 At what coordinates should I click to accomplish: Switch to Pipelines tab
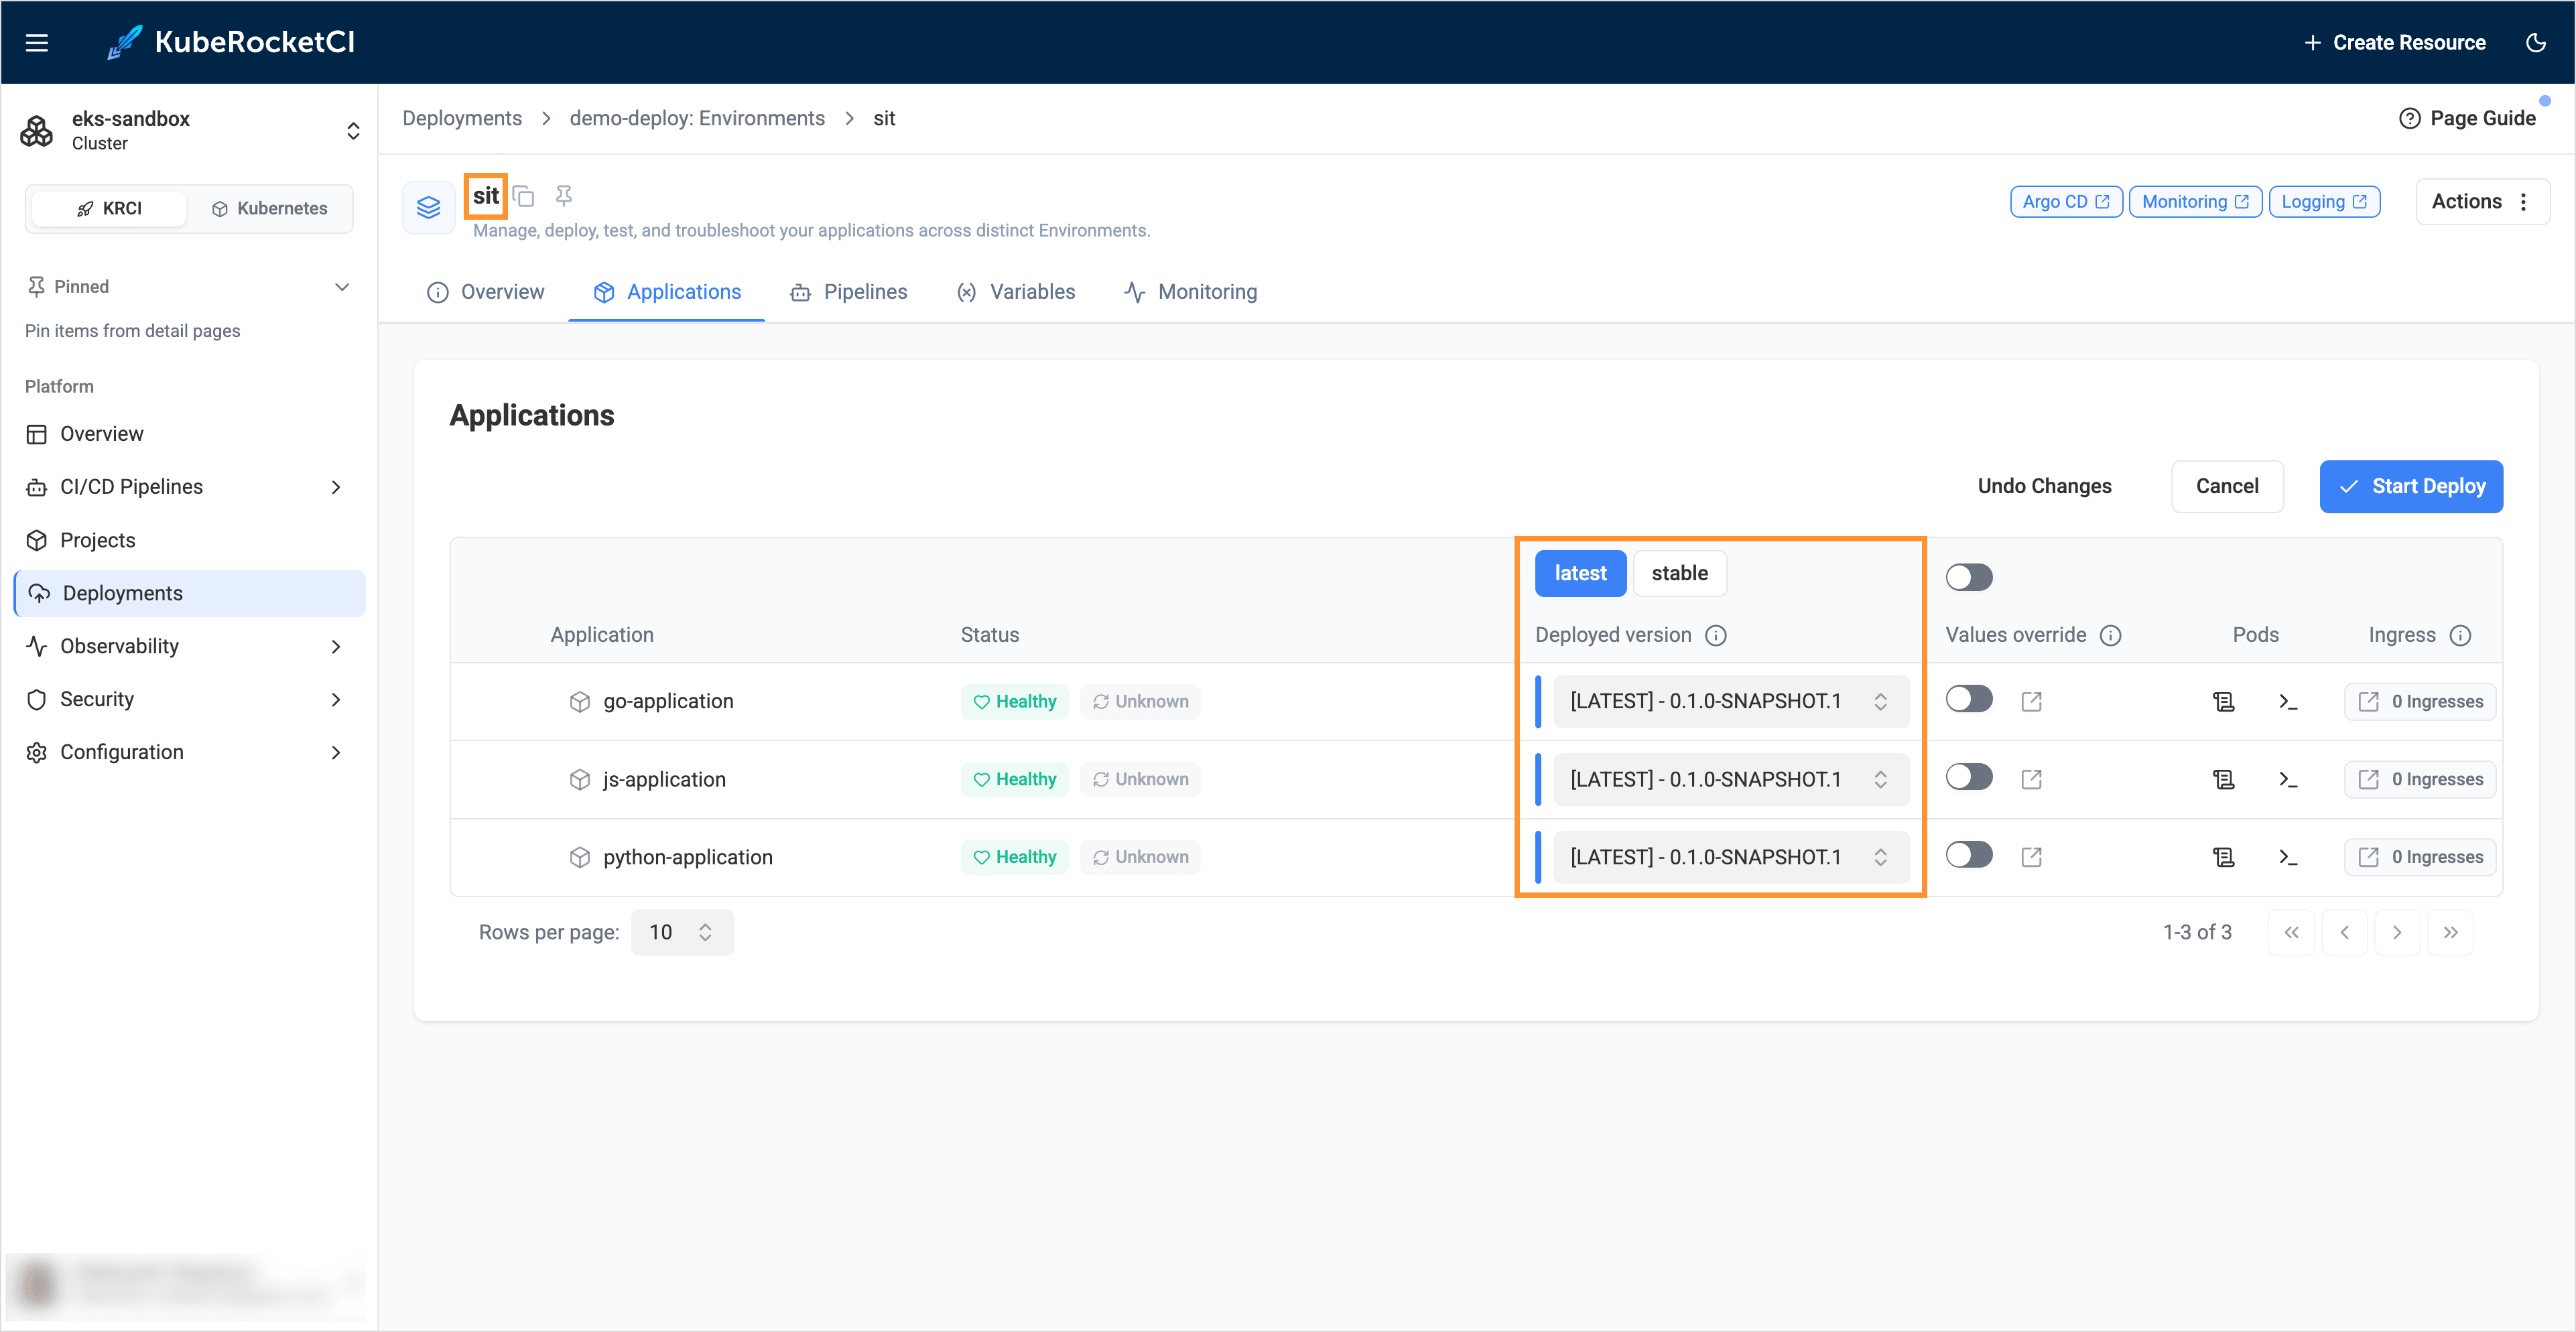pos(848,292)
